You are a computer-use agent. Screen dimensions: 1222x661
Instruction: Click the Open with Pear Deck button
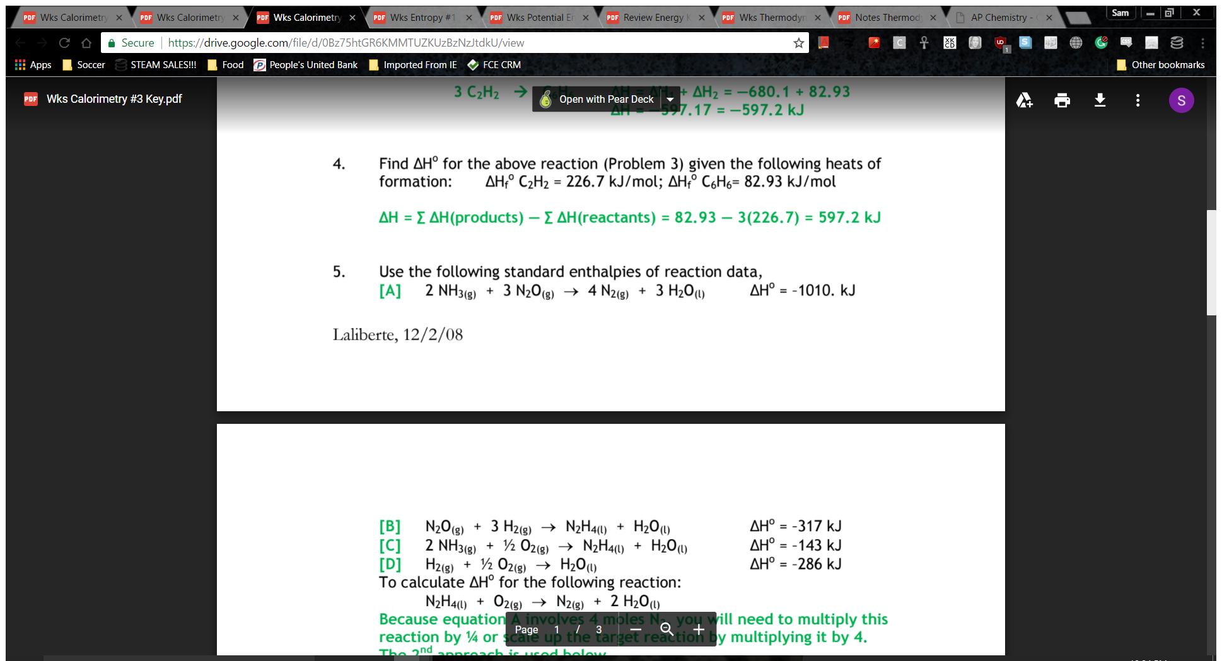(596, 99)
